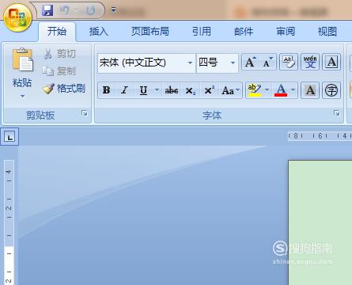Shrink font size with small A

tap(267, 62)
